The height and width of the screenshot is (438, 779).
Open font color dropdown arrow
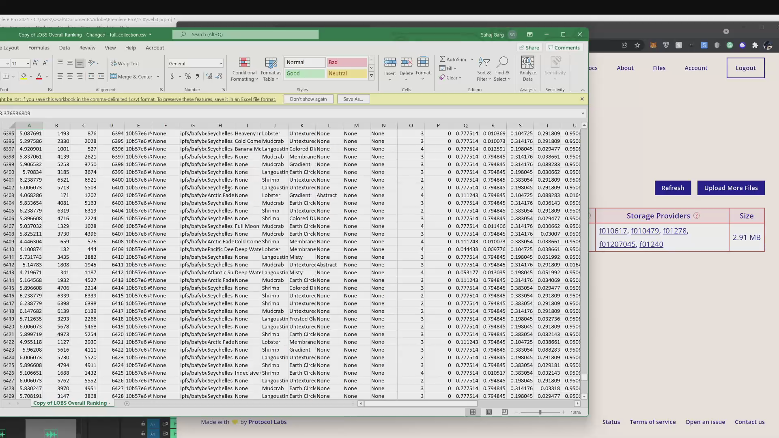point(47,76)
